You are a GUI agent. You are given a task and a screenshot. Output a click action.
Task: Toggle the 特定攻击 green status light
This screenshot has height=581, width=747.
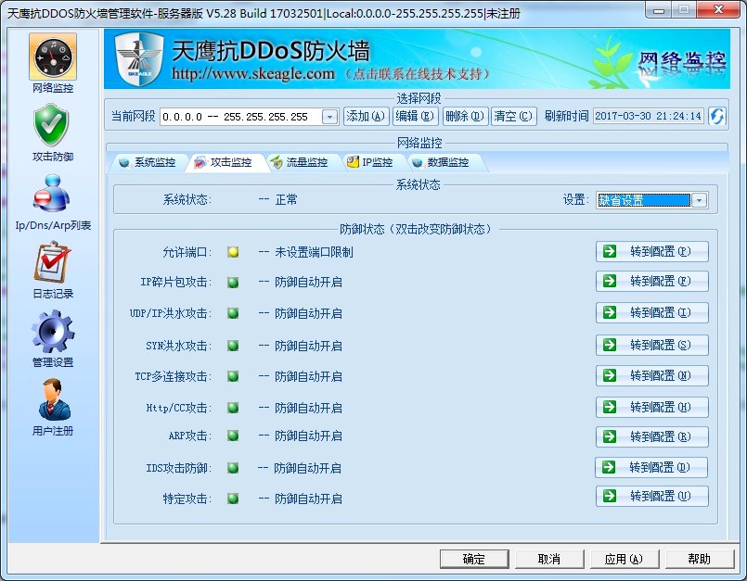pos(233,499)
